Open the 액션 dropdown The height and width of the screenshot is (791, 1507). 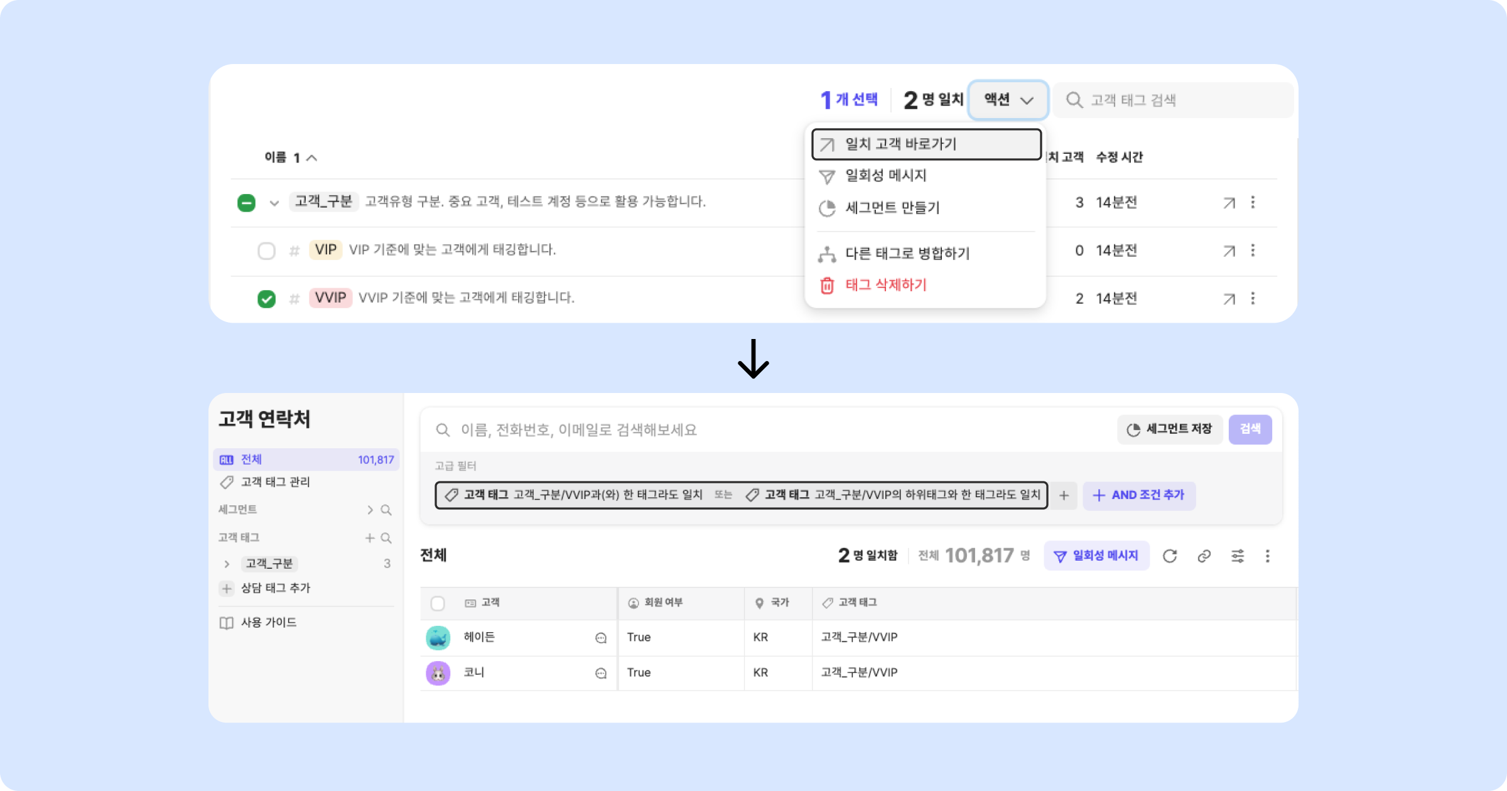1008,100
